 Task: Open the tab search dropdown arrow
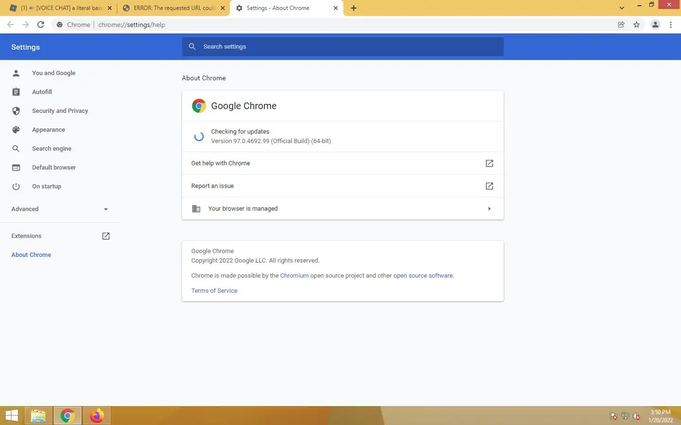[622, 8]
